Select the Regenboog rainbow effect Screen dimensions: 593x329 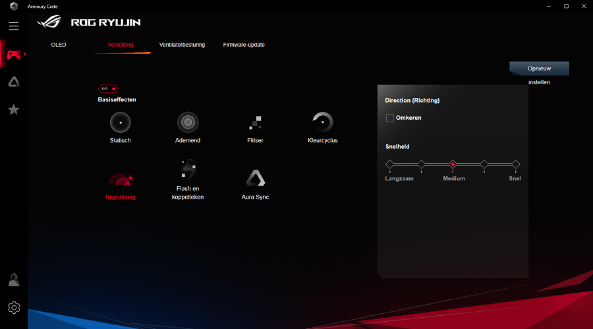(121, 186)
